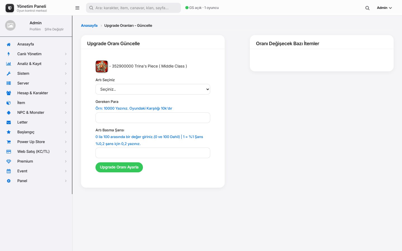Open the Admin user dropdown in header
The height and width of the screenshot is (251, 402).
384,8
